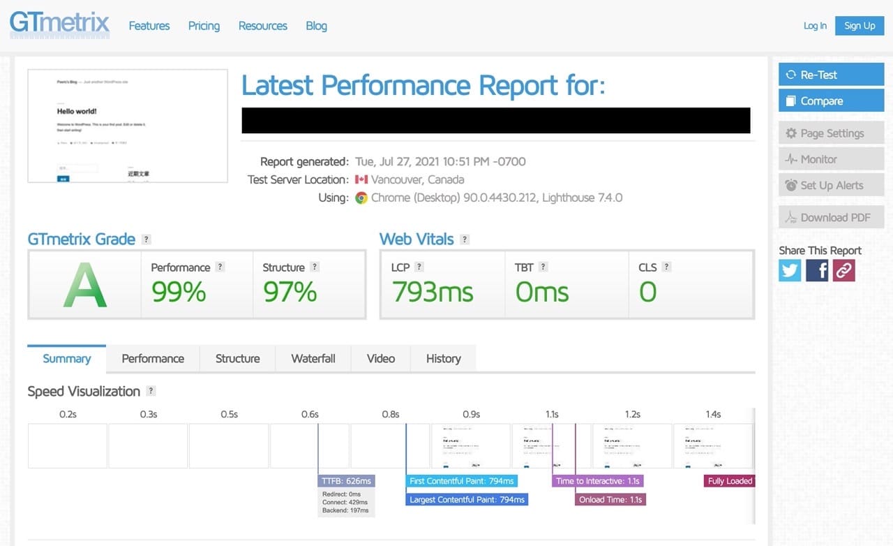Click the Canada flag icon

[361, 179]
